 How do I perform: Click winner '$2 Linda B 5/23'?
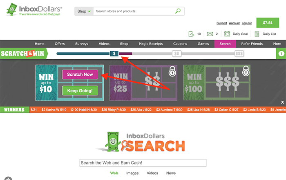[254, 110]
